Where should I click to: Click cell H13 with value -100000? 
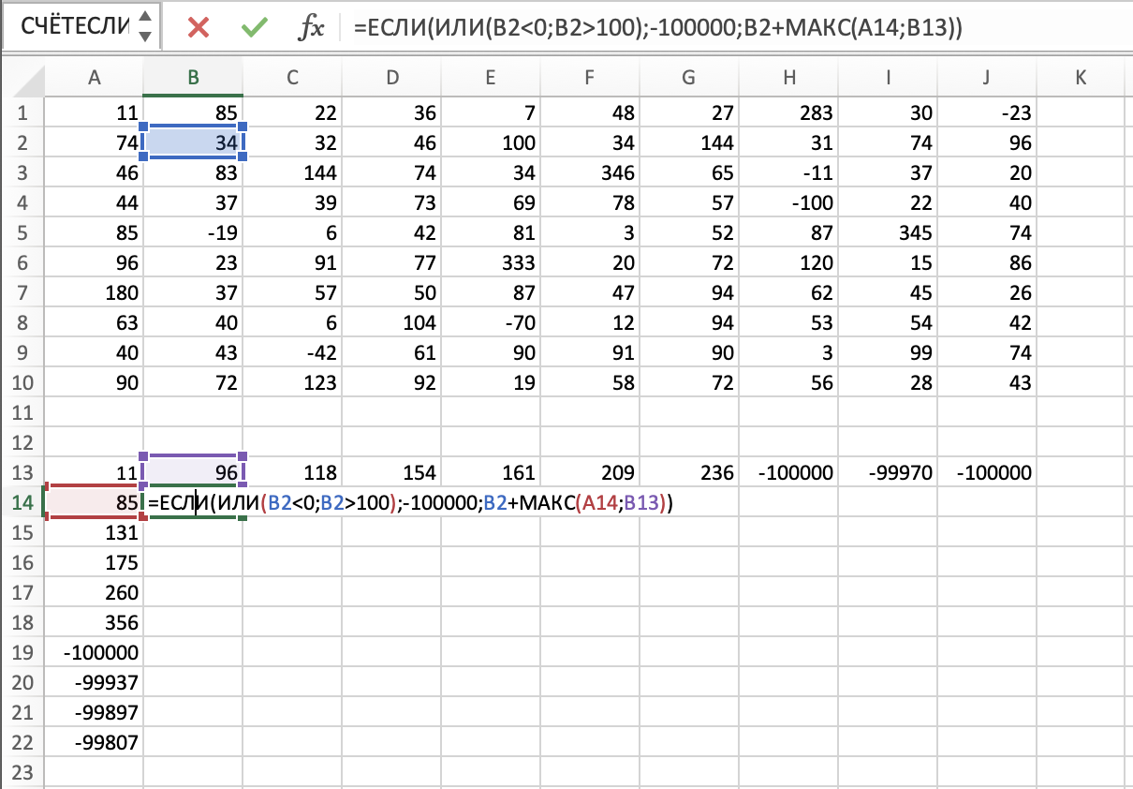click(x=788, y=473)
